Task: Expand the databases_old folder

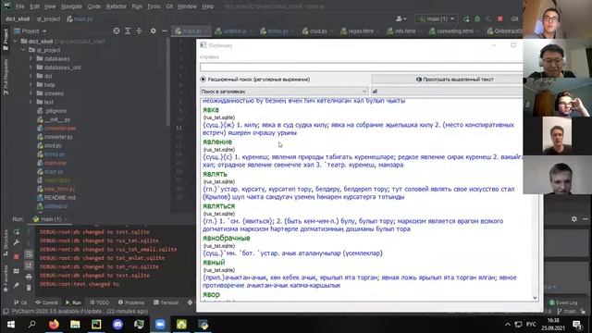Action: click(31, 68)
